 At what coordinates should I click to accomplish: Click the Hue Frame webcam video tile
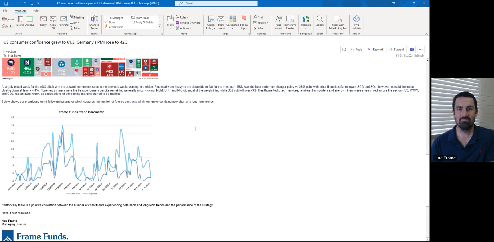pyautogui.click(x=462, y=120)
